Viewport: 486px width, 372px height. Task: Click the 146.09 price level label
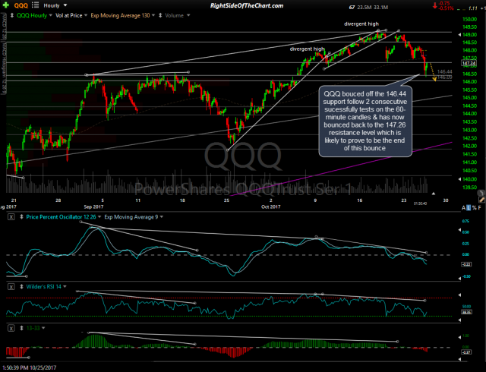[444, 77]
